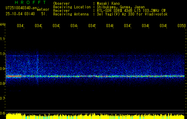The image size is (187, 119).
Task: Click the 1.0 kHz axis label
Action: 2,54
